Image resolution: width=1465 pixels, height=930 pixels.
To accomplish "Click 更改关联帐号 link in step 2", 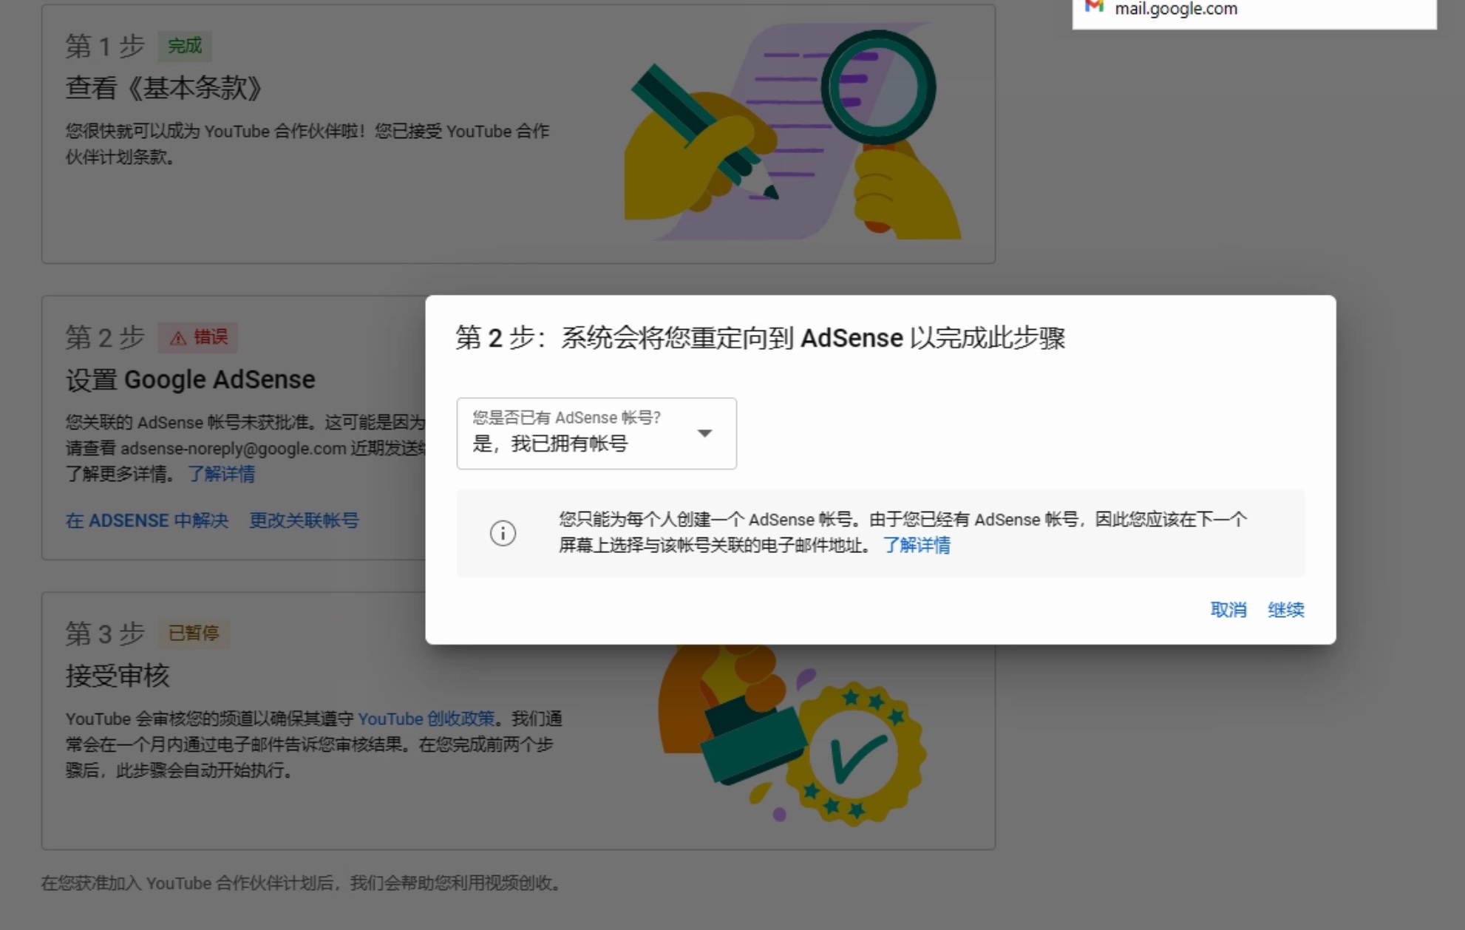I will coord(304,520).
